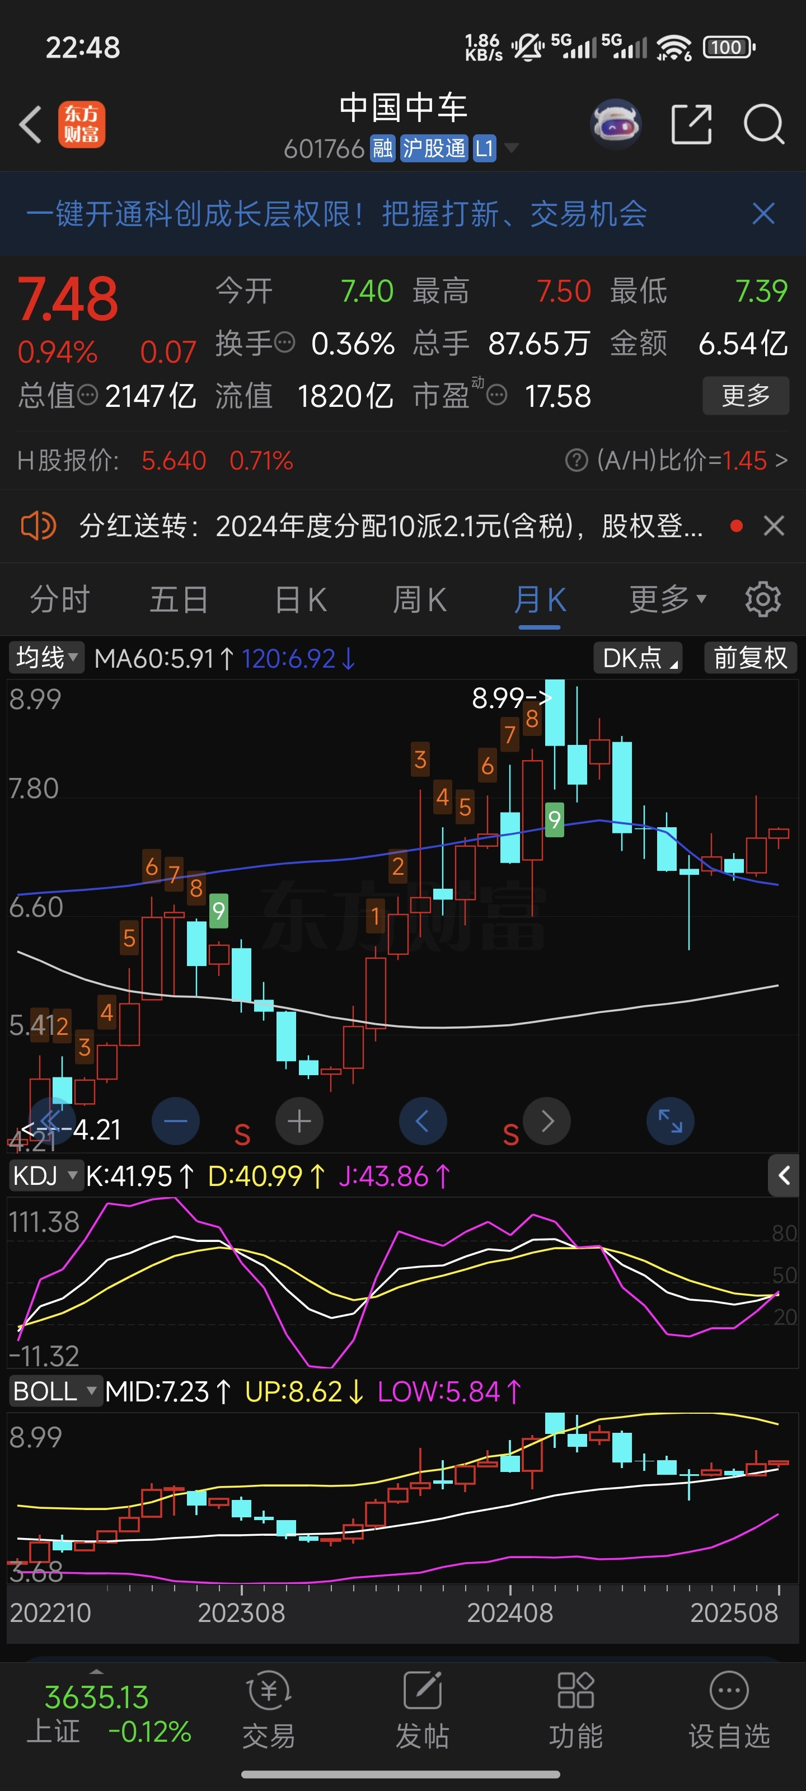Screen dimensions: 806x1791
Task: Open the search magnifier
Action: pos(763,125)
